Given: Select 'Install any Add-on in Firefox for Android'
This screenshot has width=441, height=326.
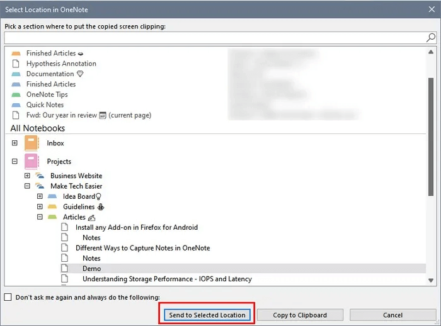Looking at the screenshot, I should [137, 227].
